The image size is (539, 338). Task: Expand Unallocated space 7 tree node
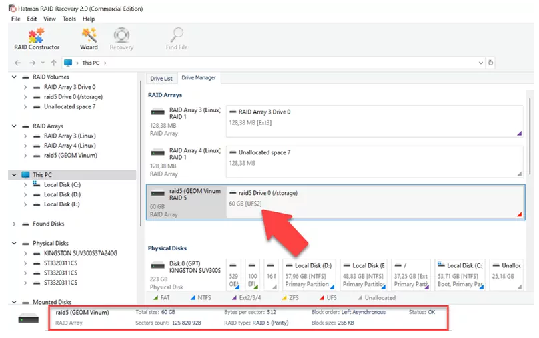click(25, 107)
